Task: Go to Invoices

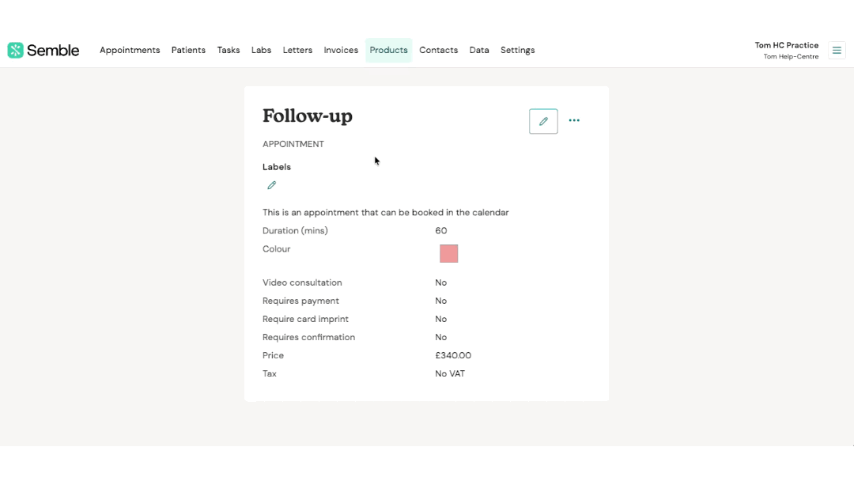Action: point(341,51)
